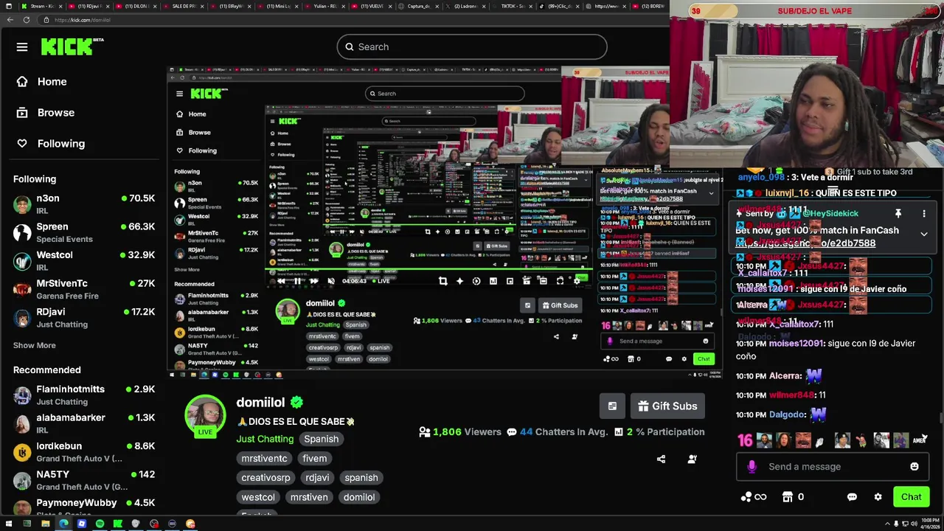Open Westcol's channel in Following
This screenshot has height=531, width=944.
(x=83, y=260)
